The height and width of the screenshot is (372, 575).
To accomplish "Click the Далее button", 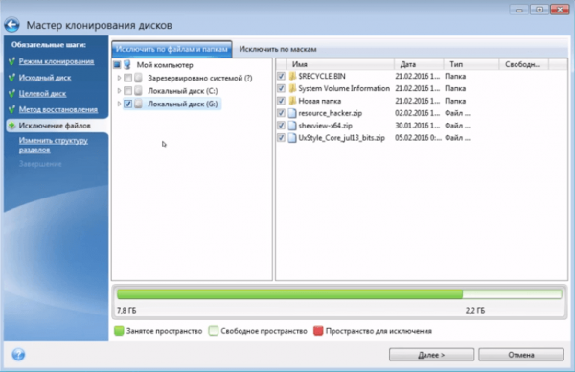I will click(431, 355).
